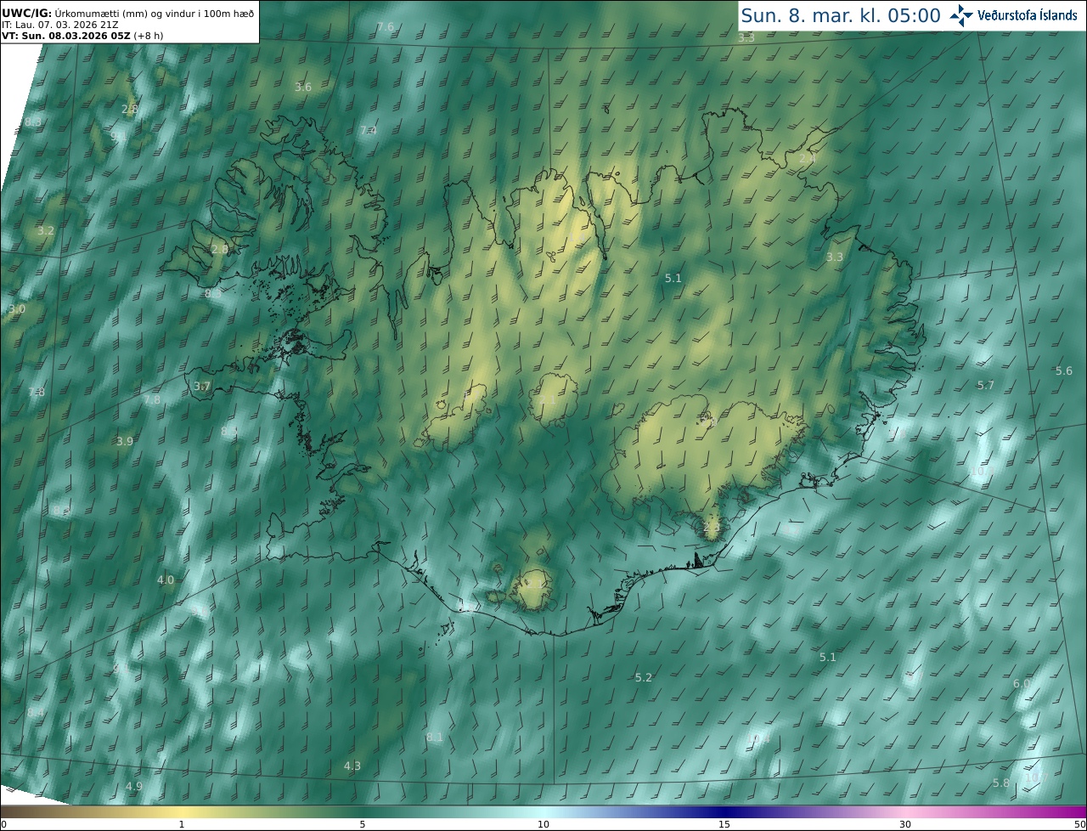Click the 5.6 value on the map
Viewport: 1087px width, 831px height.
(x=1064, y=371)
